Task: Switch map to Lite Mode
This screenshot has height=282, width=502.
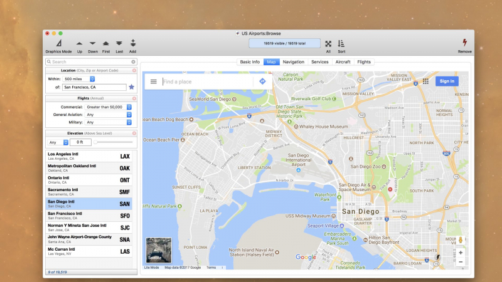Action: point(151,268)
